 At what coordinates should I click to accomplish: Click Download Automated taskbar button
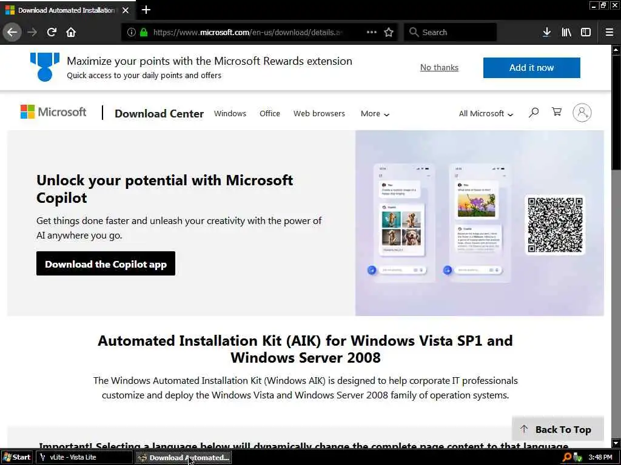tap(183, 458)
